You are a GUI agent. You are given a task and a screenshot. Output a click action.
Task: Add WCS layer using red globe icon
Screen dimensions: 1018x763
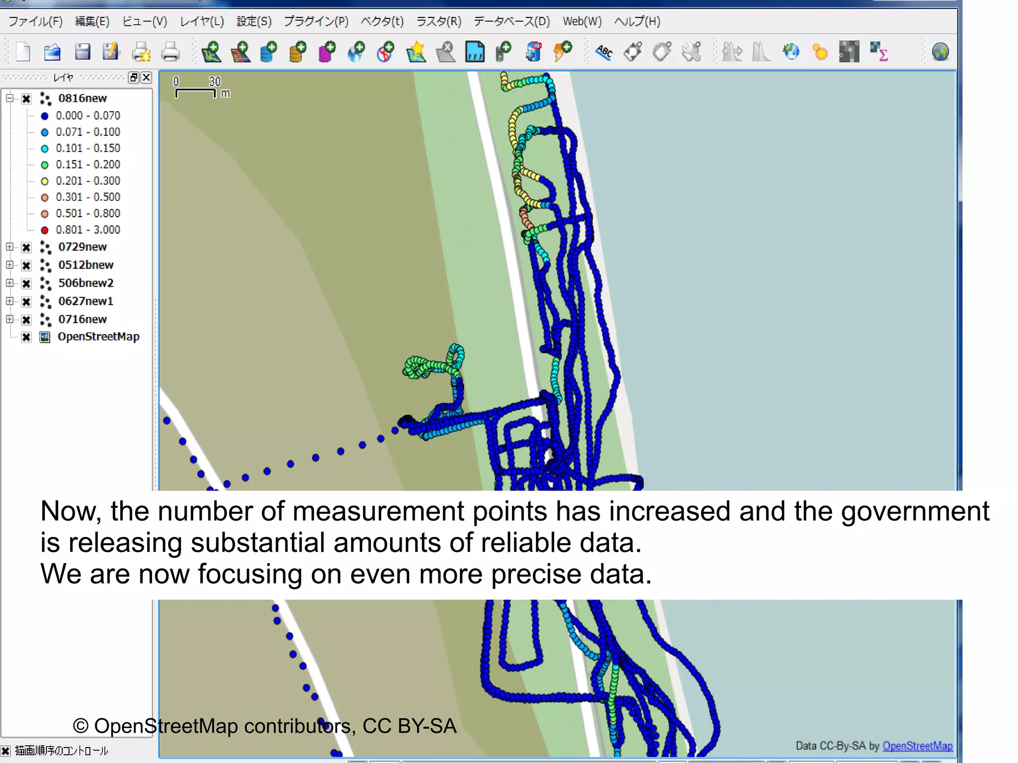[386, 52]
